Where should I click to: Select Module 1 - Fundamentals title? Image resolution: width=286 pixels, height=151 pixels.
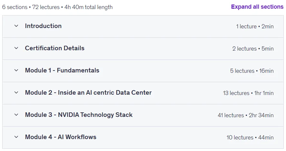[62, 70]
